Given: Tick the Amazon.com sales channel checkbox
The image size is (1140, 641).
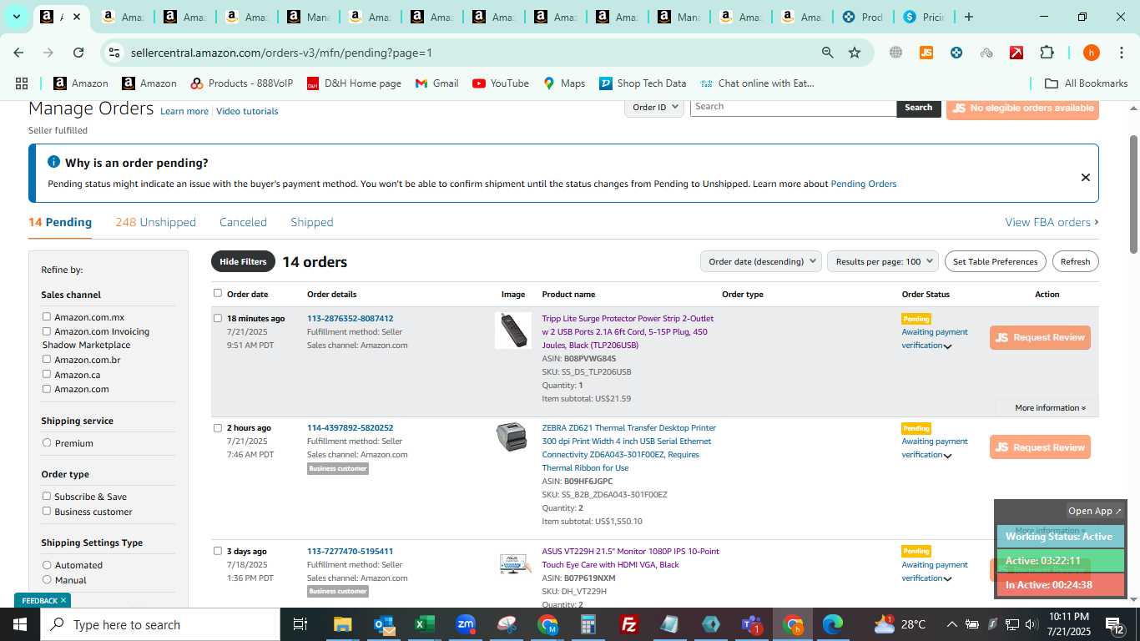Looking at the screenshot, I should 47,388.
